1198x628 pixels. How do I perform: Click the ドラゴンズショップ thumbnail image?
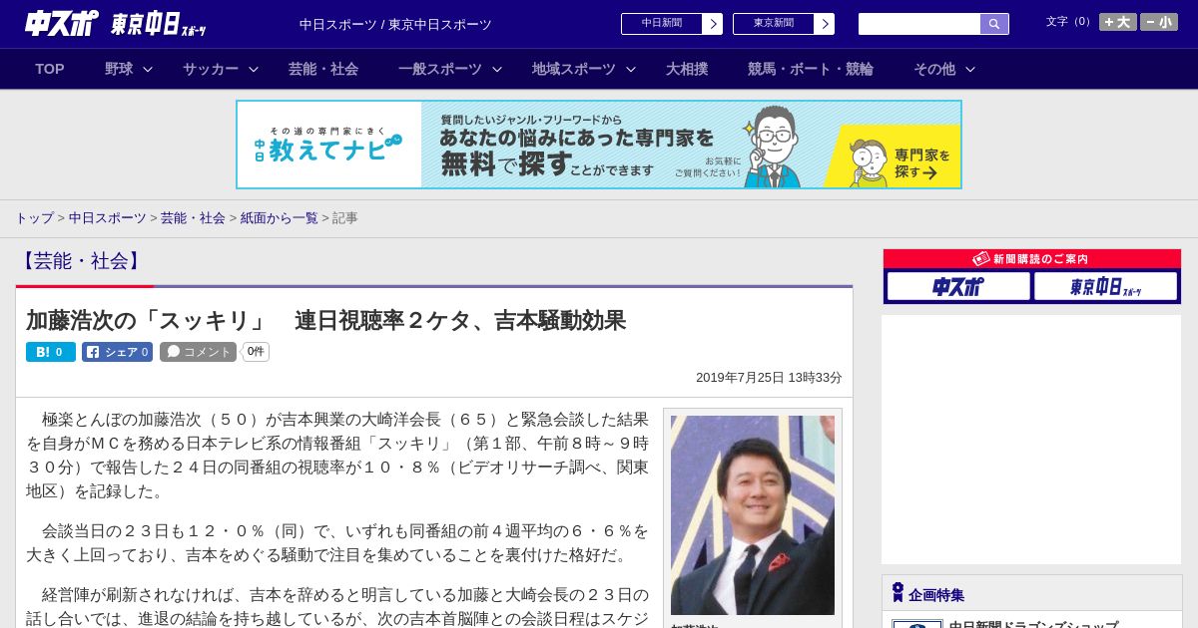point(917,624)
